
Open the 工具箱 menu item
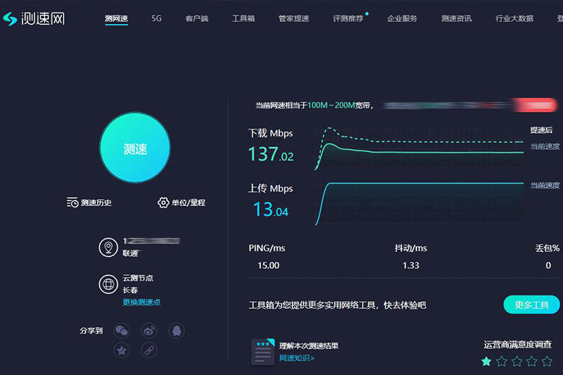(243, 18)
